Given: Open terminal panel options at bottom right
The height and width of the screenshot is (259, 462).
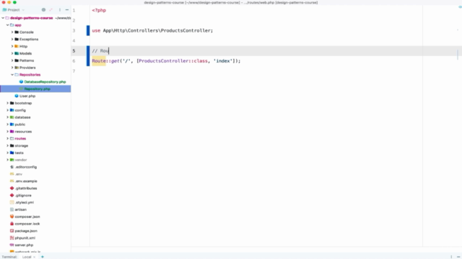Looking at the screenshot, I should (x=451, y=257).
